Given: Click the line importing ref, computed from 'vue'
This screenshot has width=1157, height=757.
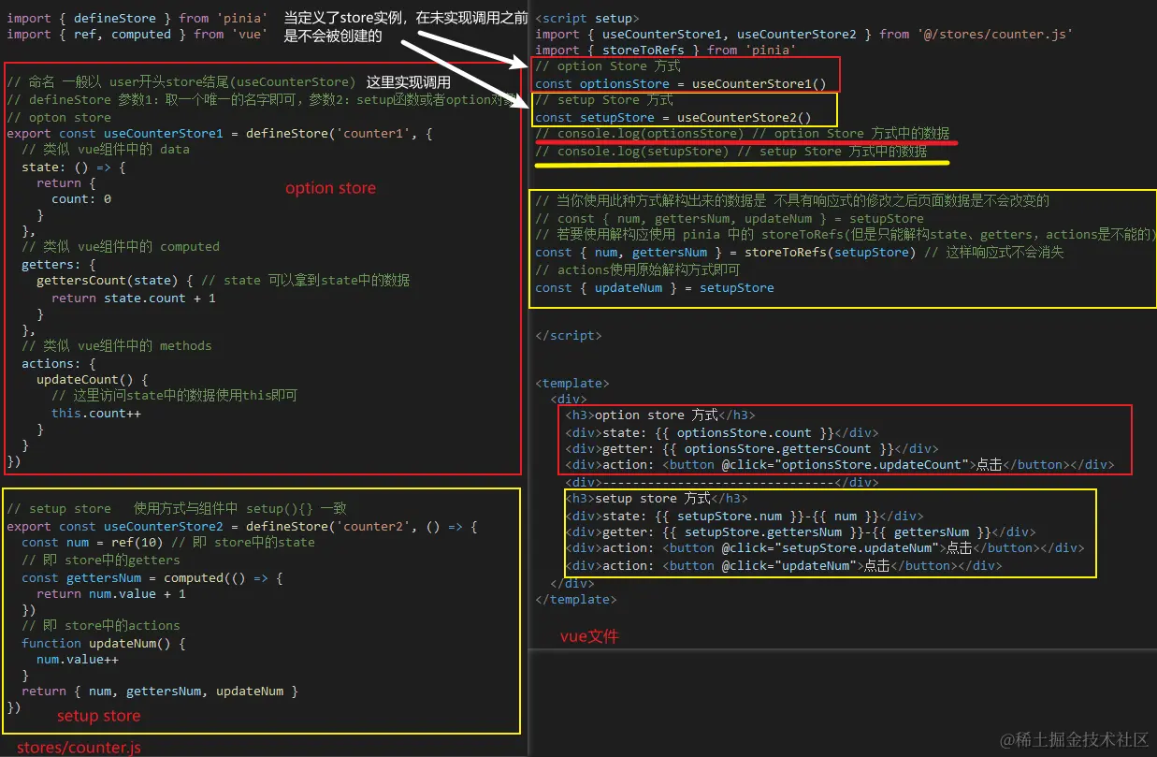Looking at the screenshot, I should [x=137, y=35].
